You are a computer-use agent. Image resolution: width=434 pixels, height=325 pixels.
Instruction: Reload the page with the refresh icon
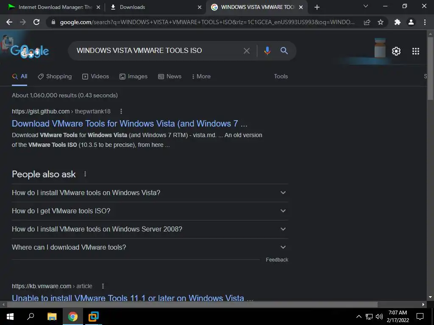36,22
